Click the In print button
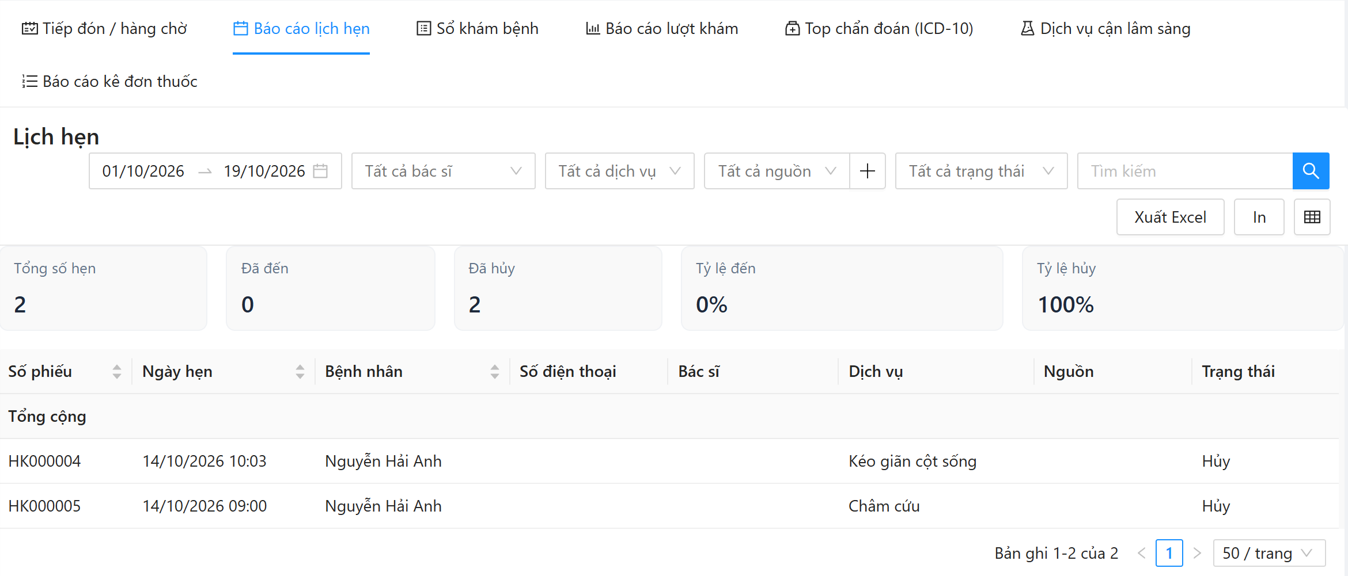 click(1259, 217)
